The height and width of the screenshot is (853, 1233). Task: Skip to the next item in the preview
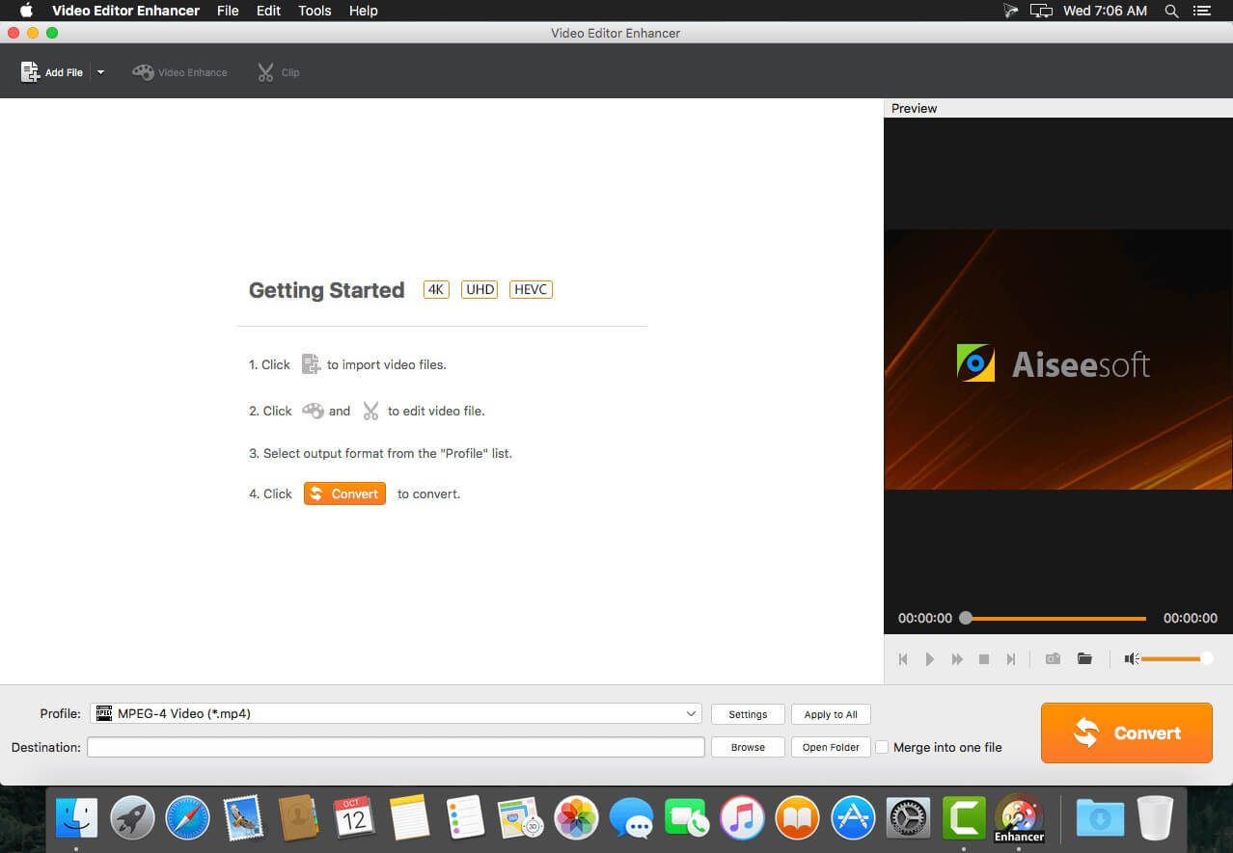[x=1011, y=659]
